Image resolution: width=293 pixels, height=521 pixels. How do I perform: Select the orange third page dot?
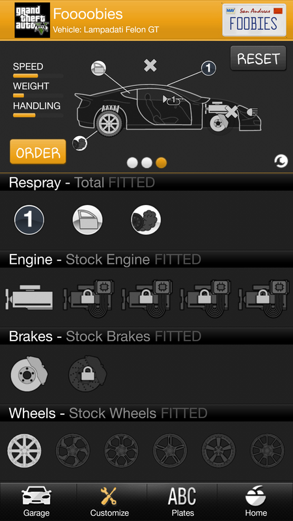click(x=161, y=163)
